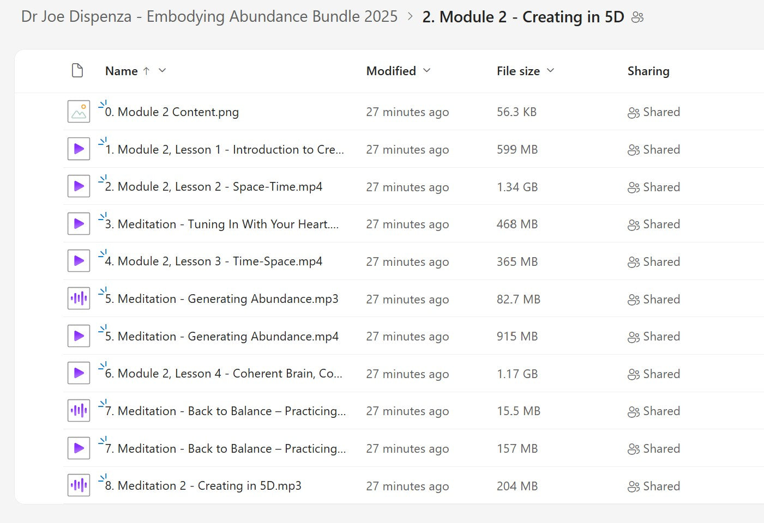Click the video icon for Tuning In With Your Heart
Image resolution: width=764 pixels, height=523 pixels.
click(x=79, y=224)
